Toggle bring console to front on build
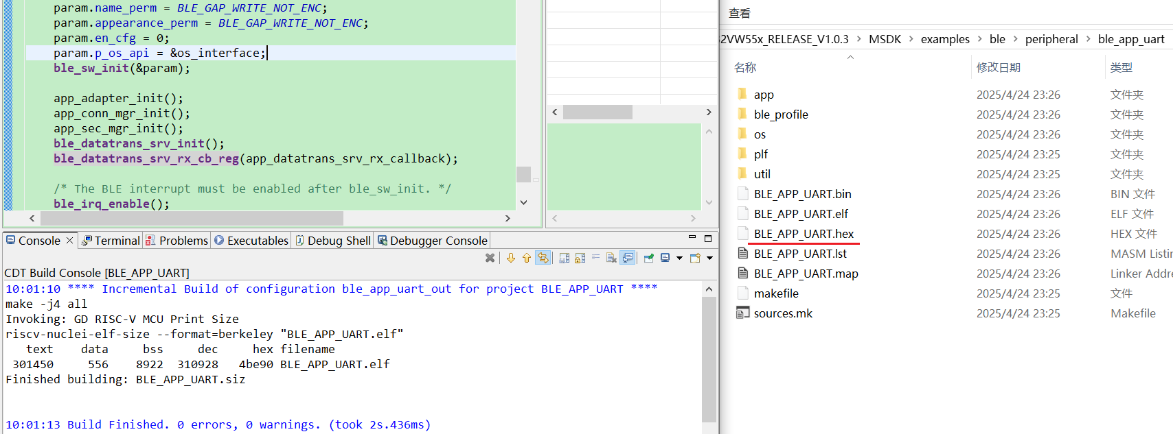Screen dimensions: 1173x434 (x=628, y=258)
